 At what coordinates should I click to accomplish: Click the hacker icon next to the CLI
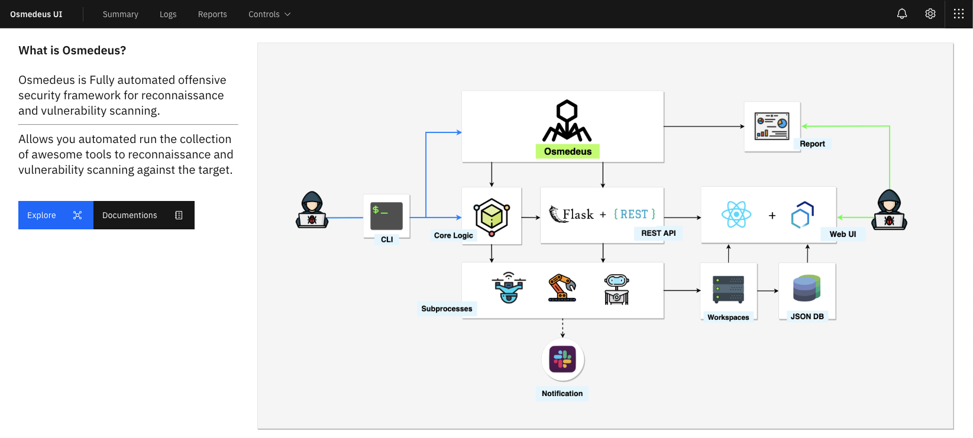coord(312,210)
